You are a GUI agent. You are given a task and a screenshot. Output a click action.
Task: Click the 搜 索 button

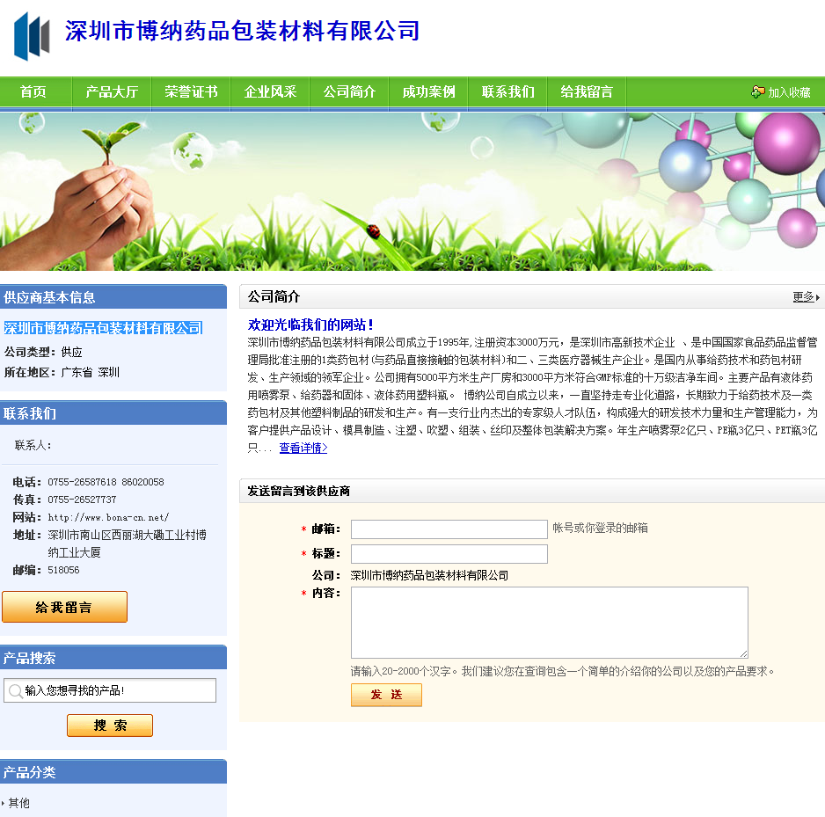(x=110, y=726)
